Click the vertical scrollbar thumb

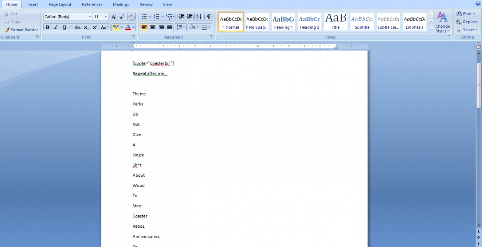coord(478,85)
